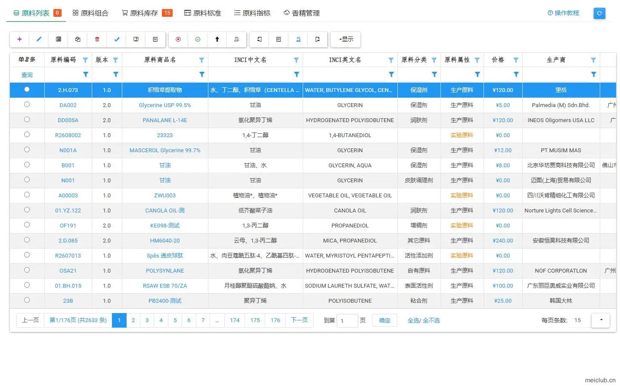This screenshot has height=387, width=620.
Task: Select the radio button for row R2608002
Action: (x=27, y=135)
